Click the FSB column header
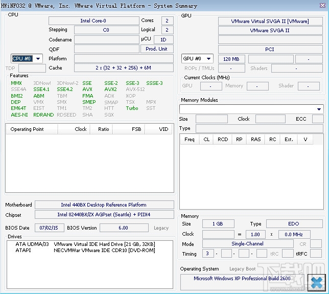 tap(136, 129)
